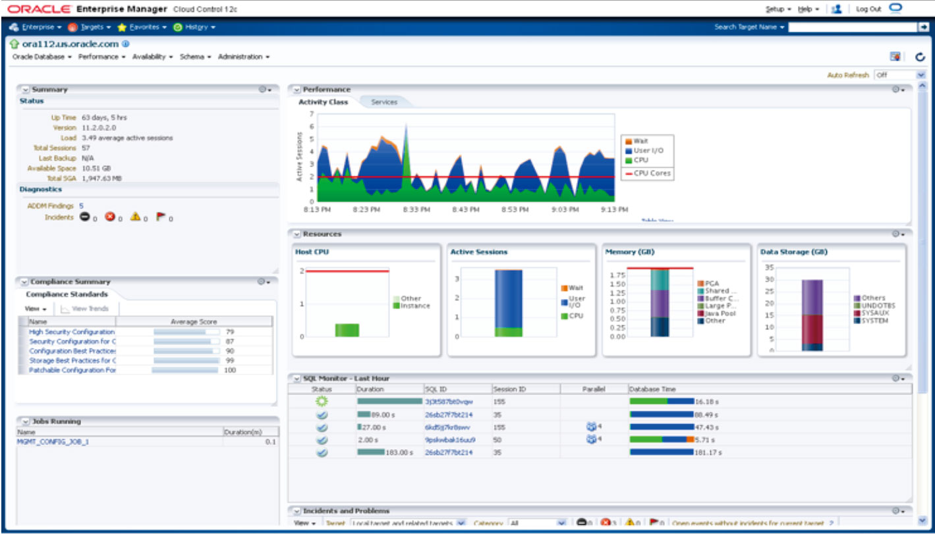Open the Compliance Summary panel gear options
This screenshot has width=935, height=534.
click(265, 281)
